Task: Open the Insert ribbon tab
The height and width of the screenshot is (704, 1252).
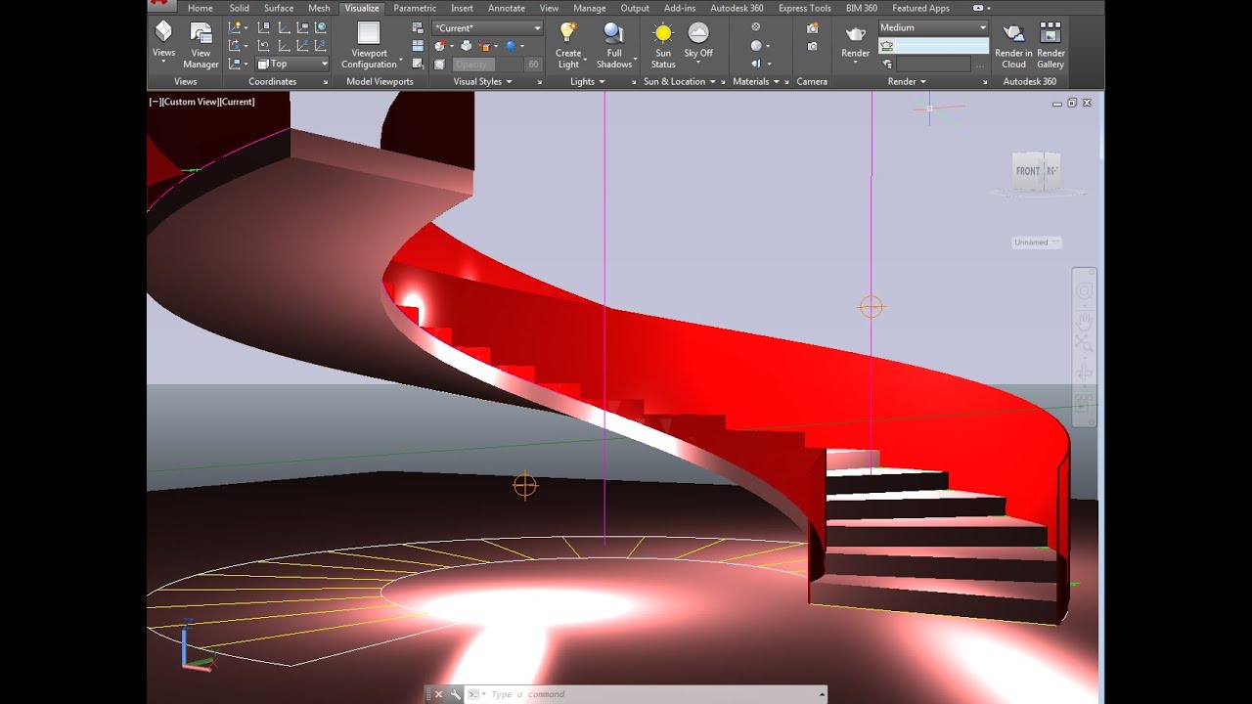Action: tap(462, 8)
